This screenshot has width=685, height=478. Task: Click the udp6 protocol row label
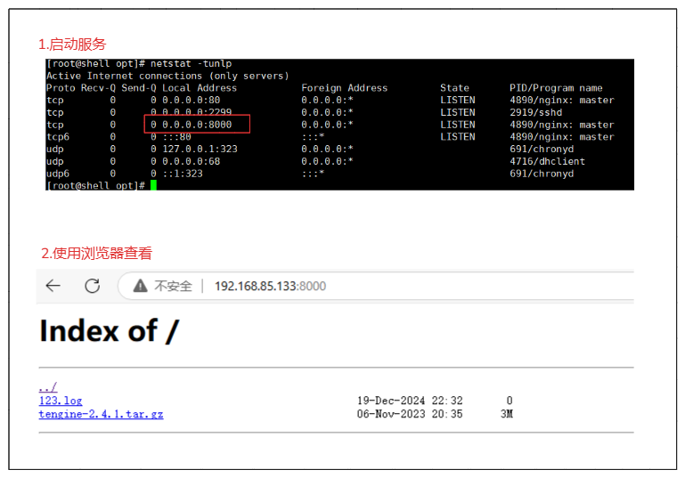click(x=58, y=174)
